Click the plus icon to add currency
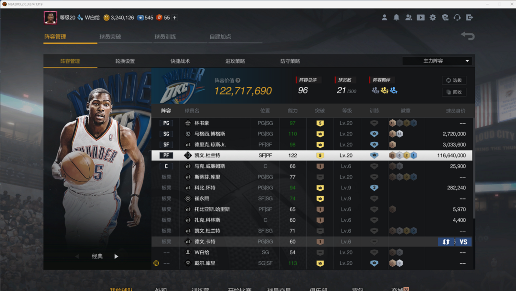This screenshot has width=516, height=291. pos(175,18)
